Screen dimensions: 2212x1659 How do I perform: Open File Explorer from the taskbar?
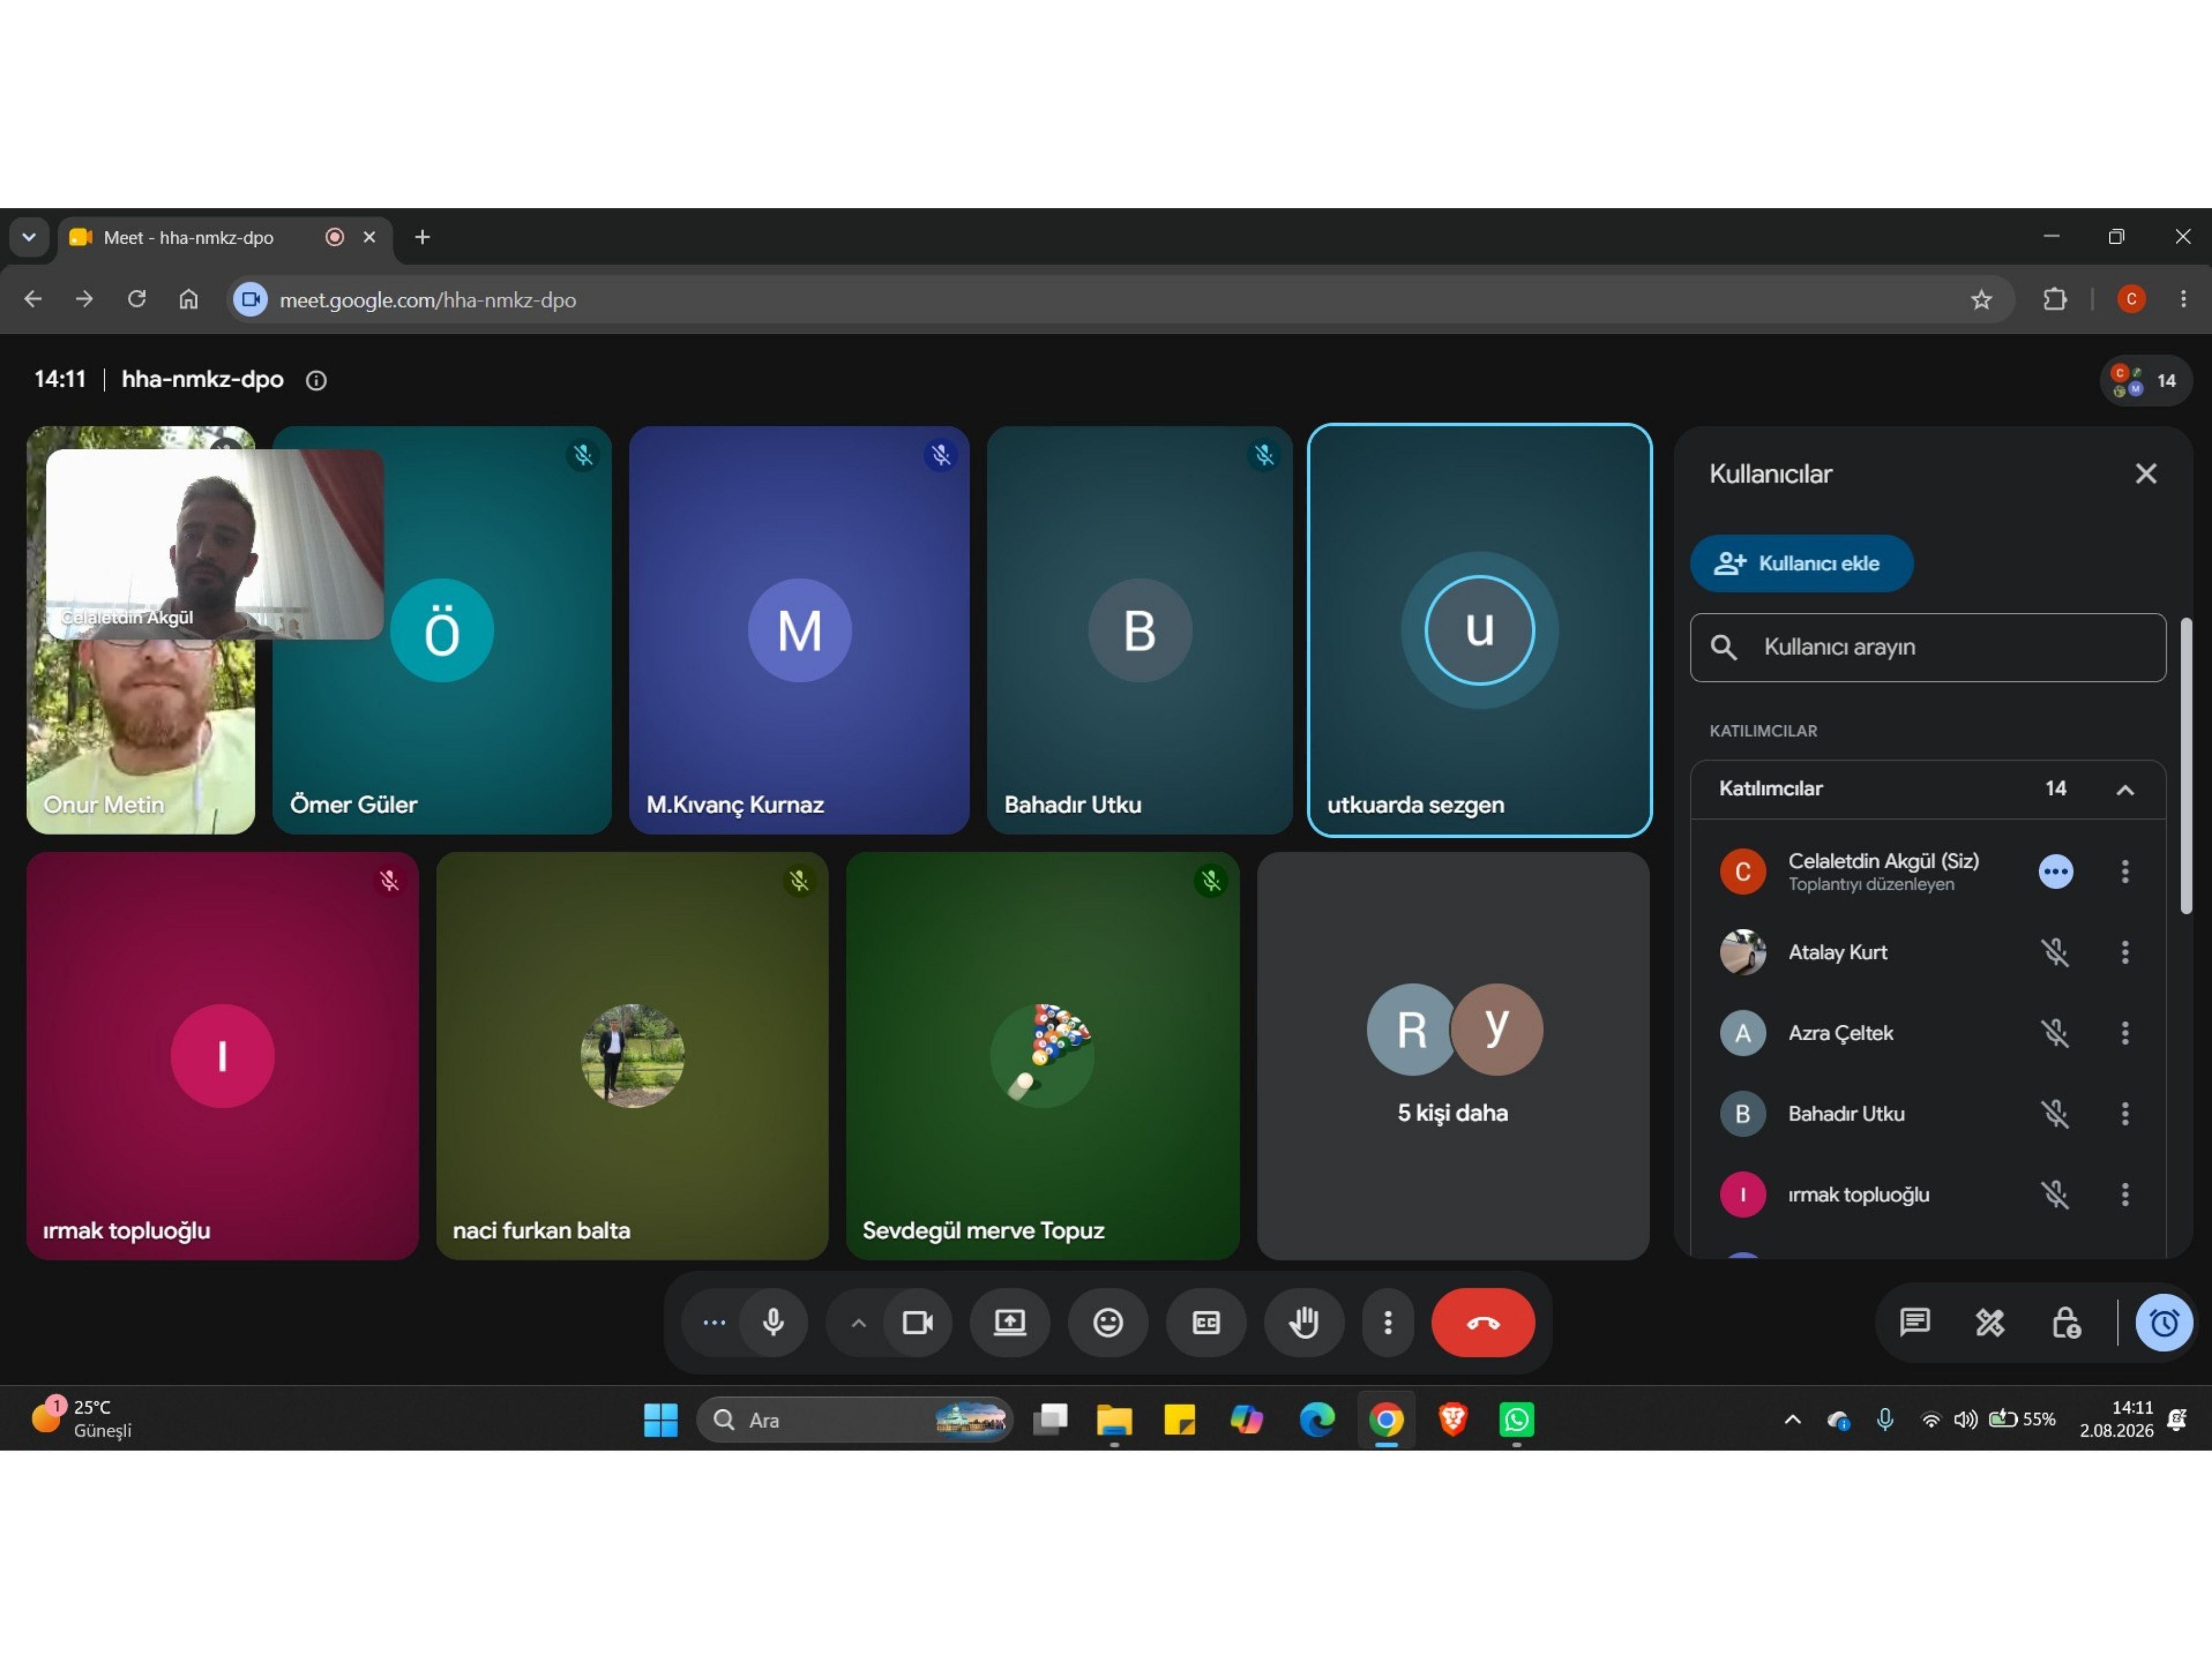pyautogui.click(x=1113, y=1419)
